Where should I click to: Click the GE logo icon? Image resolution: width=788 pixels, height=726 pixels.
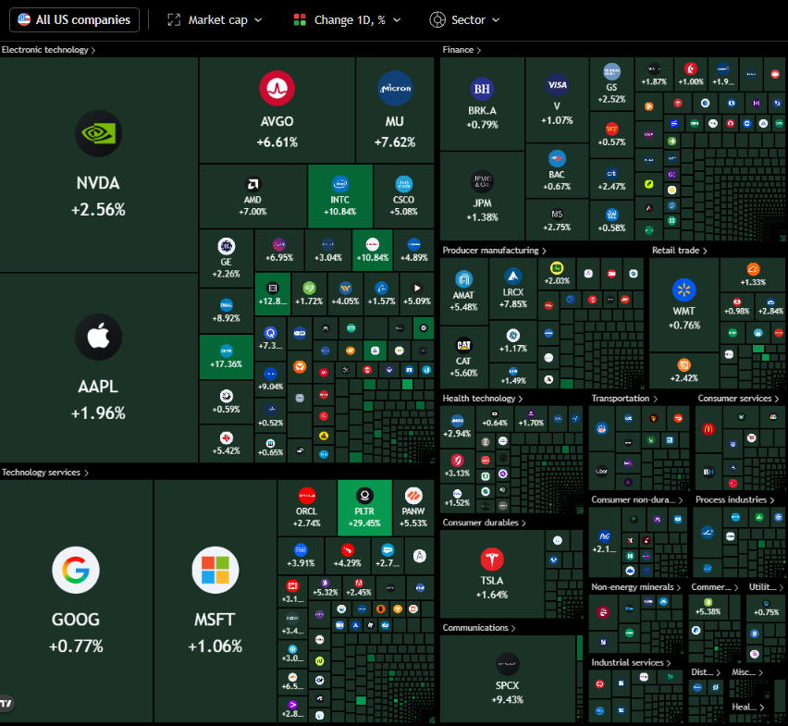pyautogui.click(x=227, y=246)
